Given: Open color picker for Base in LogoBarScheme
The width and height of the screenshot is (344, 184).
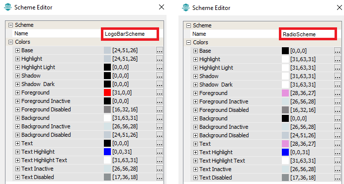Looking at the screenshot, I should [x=160, y=51].
